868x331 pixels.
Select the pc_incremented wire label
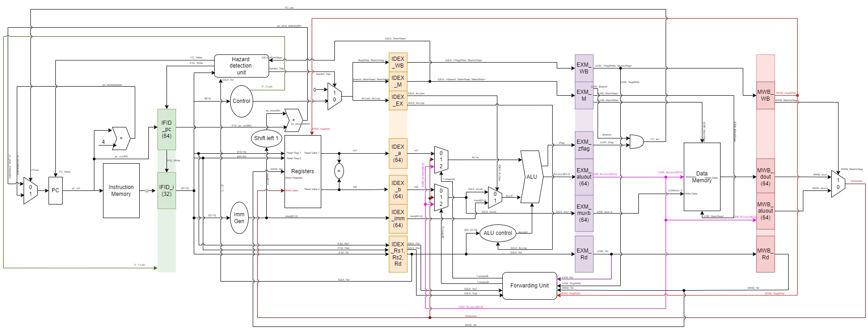click(x=112, y=85)
